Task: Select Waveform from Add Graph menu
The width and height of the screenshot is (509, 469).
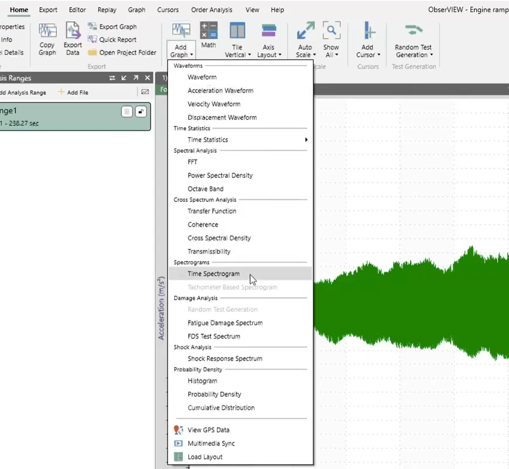Action: [x=240, y=77]
